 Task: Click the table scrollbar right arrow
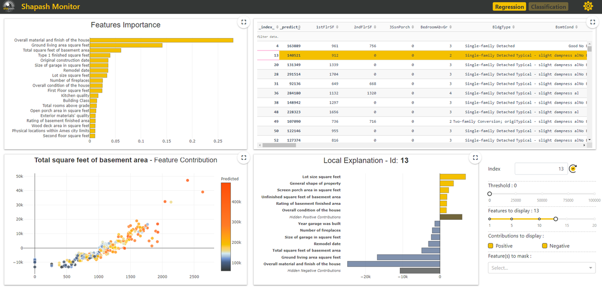583,145
